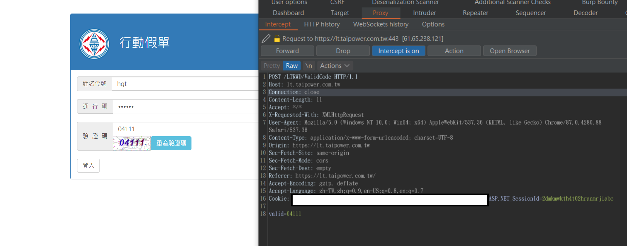Click the Sec-Fetch-Mode: cors line

(298, 160)
